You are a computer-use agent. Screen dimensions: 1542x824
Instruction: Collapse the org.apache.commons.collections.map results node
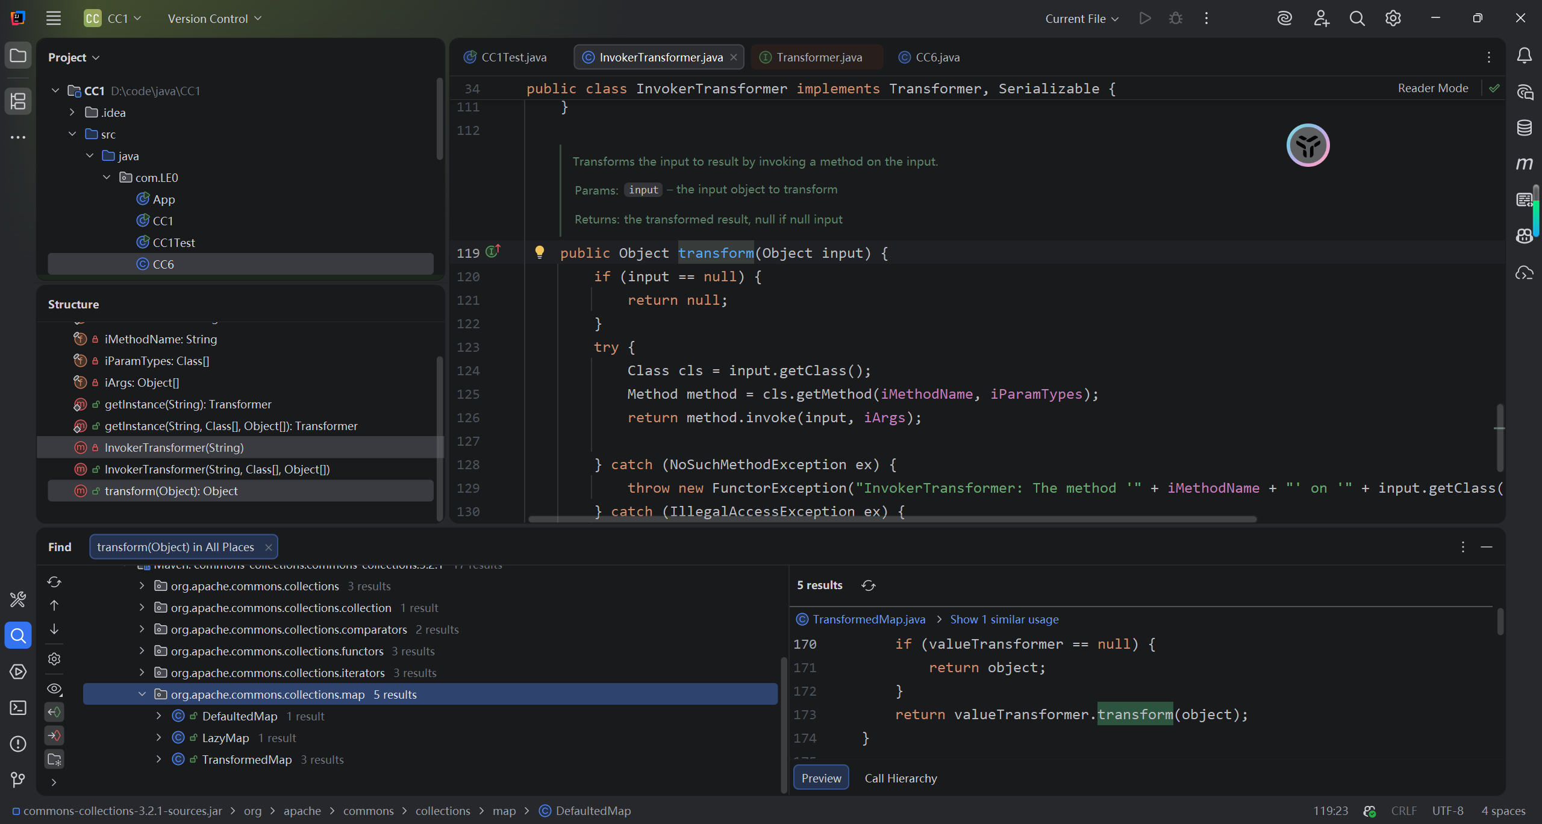tap(142, 694)
